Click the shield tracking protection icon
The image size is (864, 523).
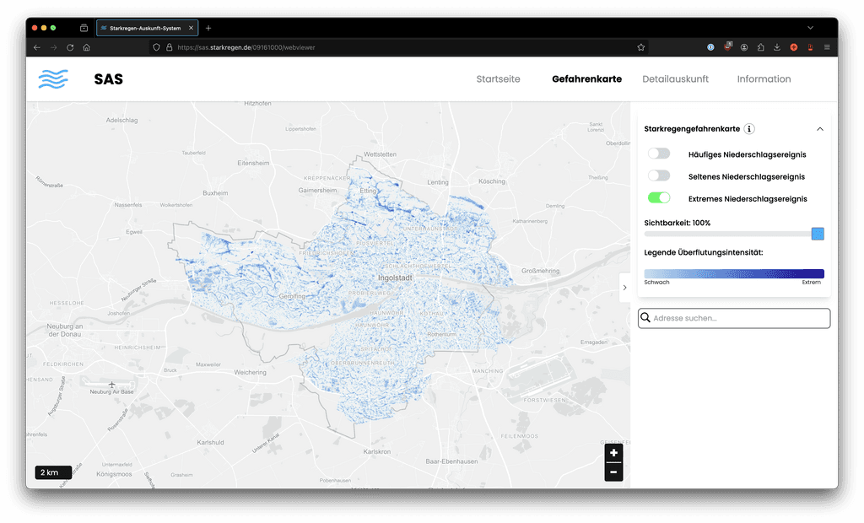pyautogui.click(x=156, y=47)
